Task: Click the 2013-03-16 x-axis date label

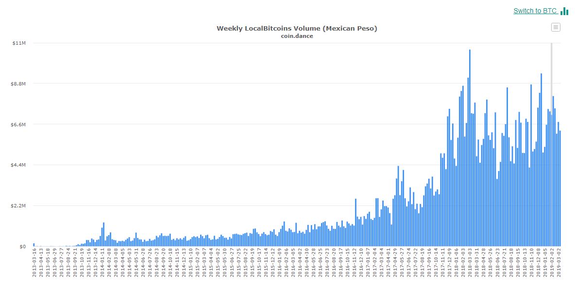Action: 34,262
